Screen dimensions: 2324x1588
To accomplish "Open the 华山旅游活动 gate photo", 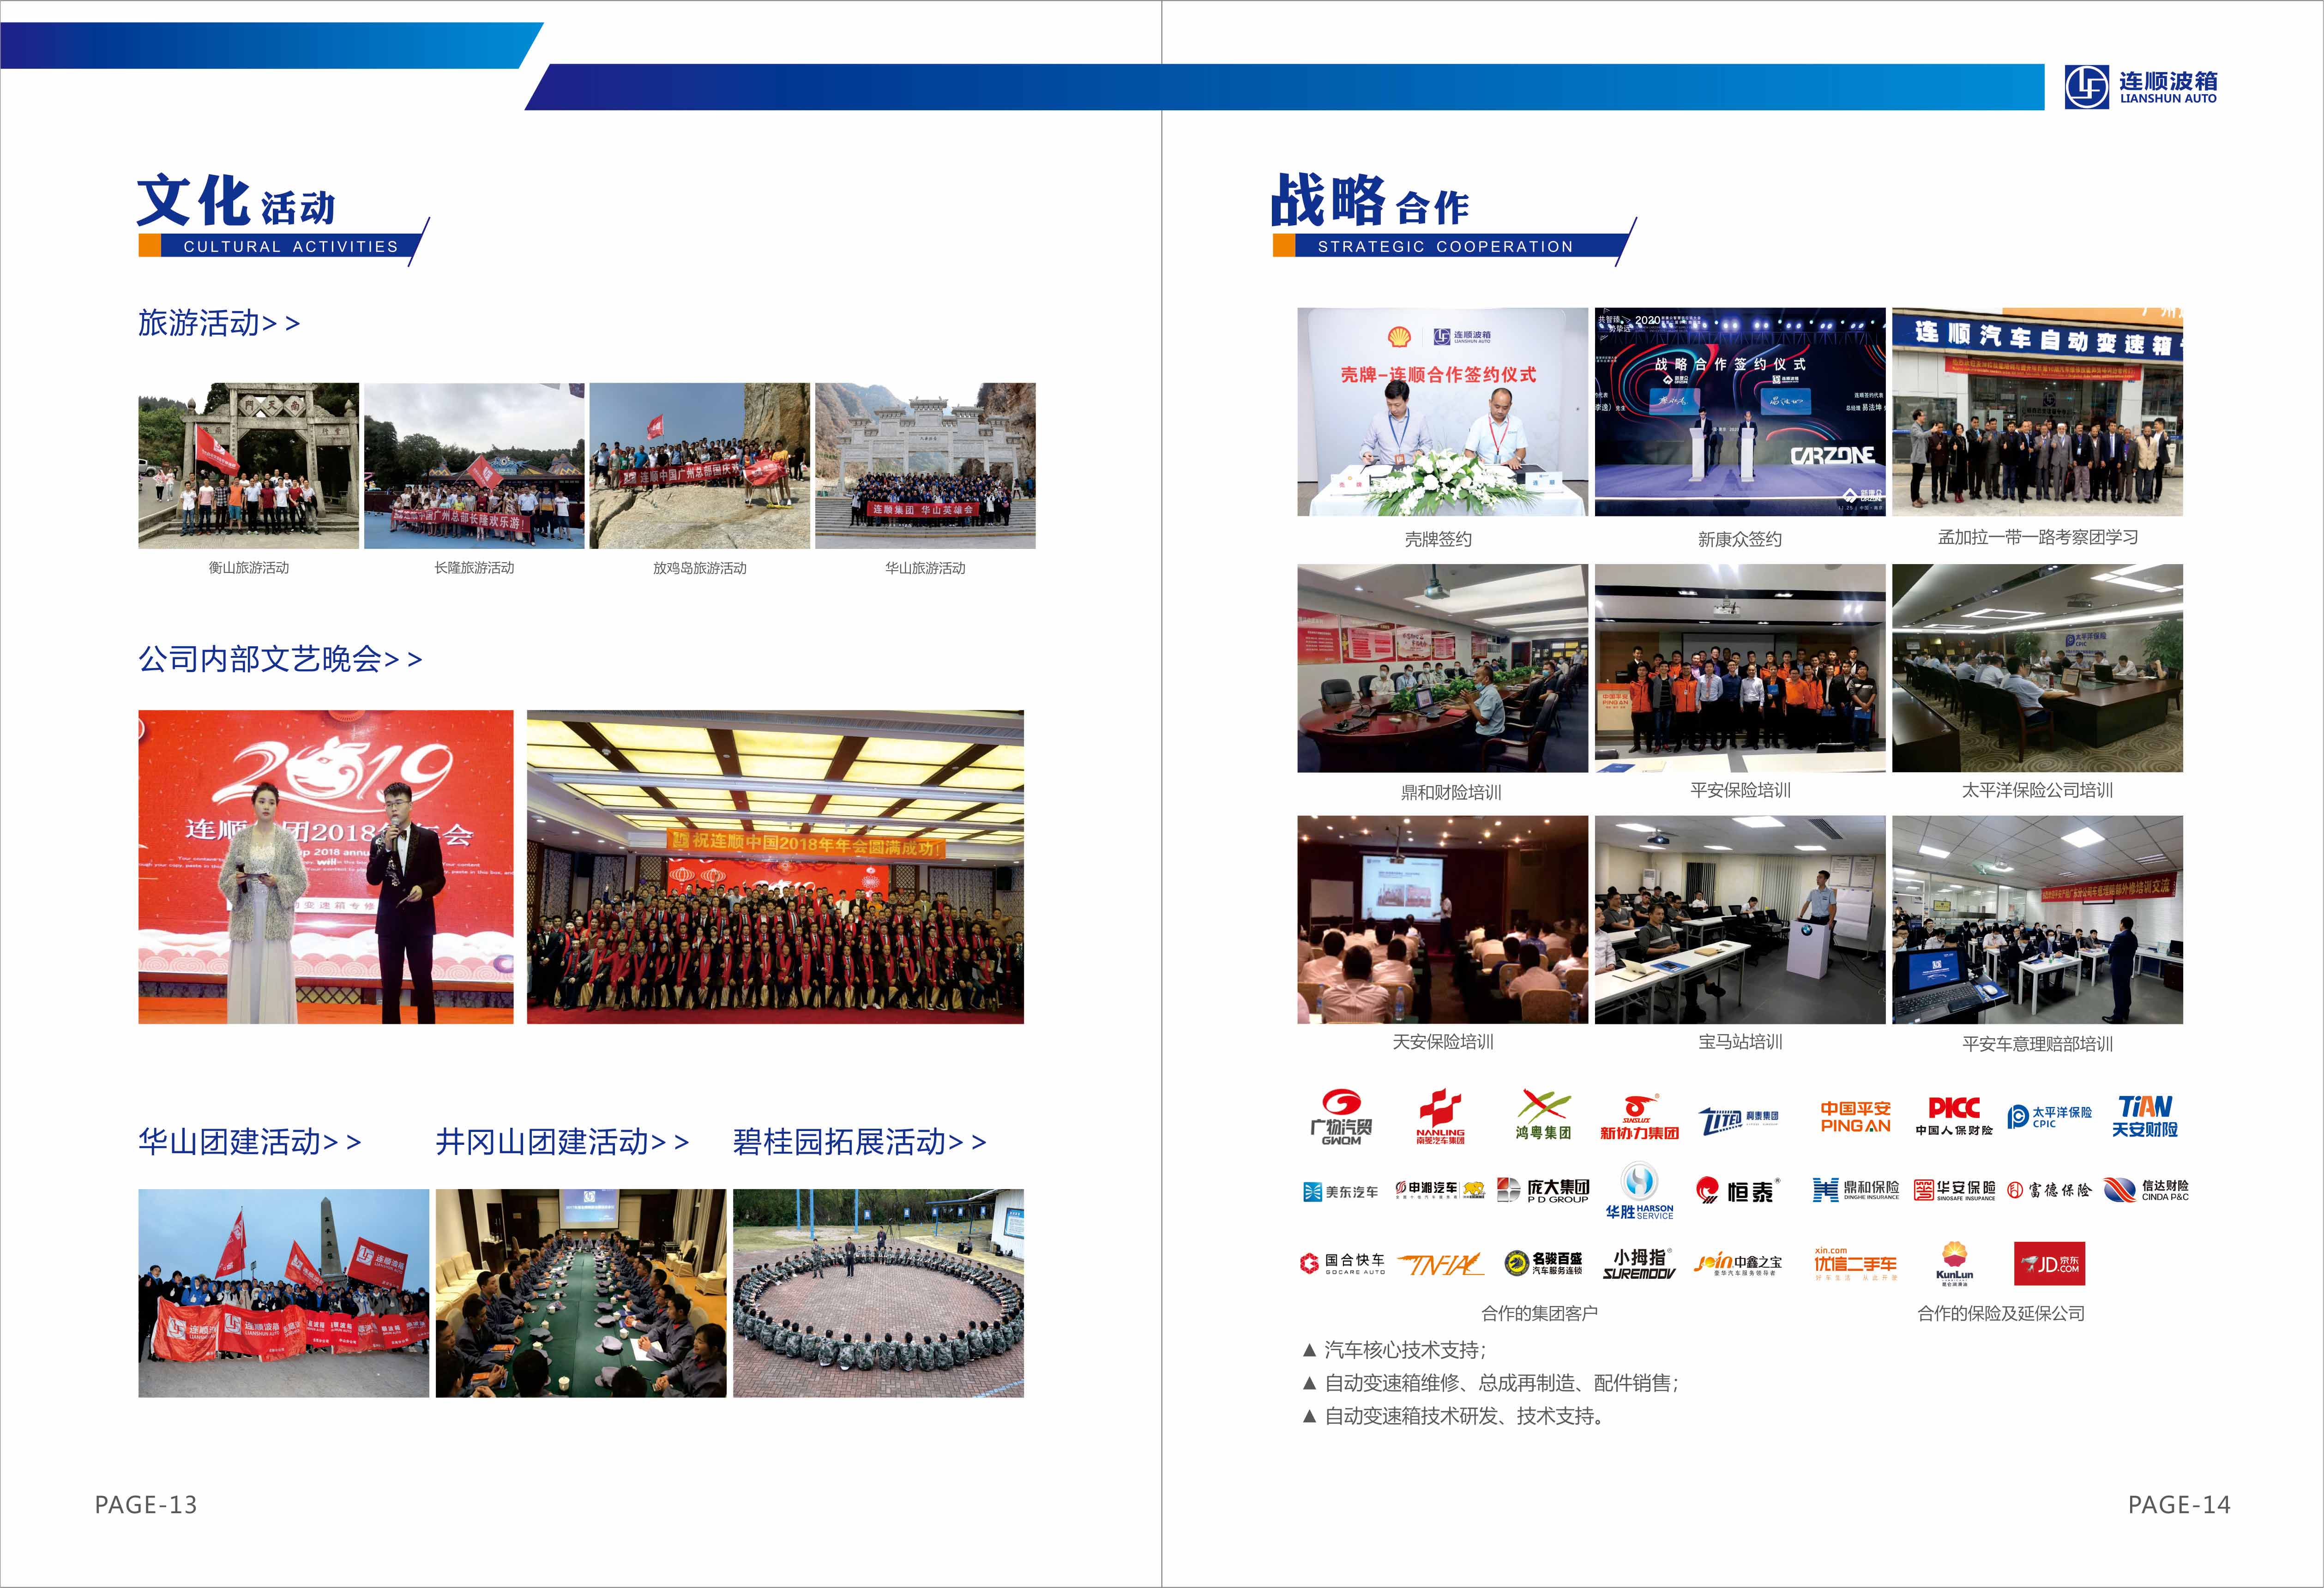I will 925,466.
